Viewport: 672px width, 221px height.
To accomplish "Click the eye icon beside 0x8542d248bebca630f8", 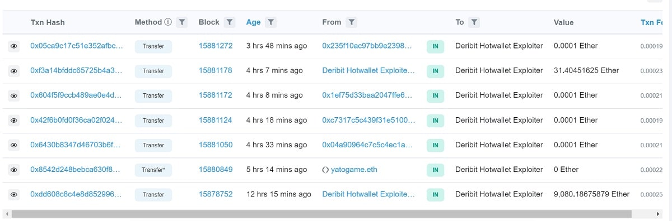I will tap(14, 170).
